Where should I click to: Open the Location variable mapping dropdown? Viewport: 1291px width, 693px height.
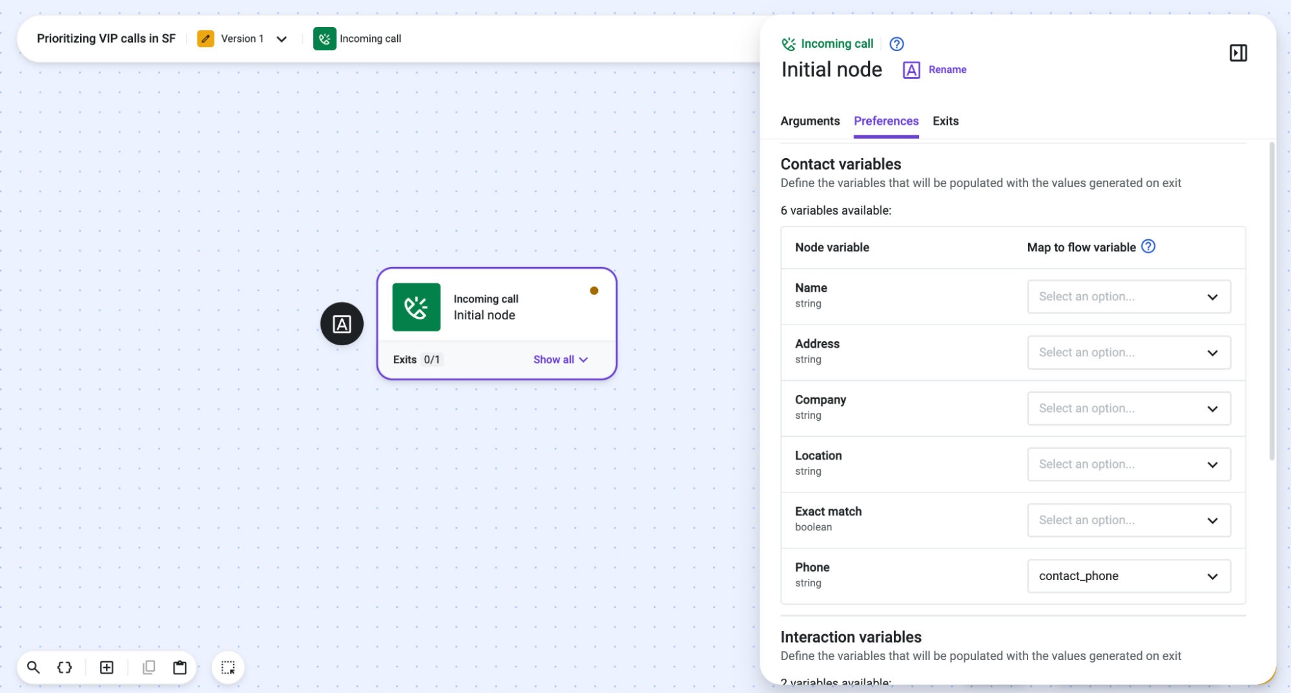point(1128,465)
